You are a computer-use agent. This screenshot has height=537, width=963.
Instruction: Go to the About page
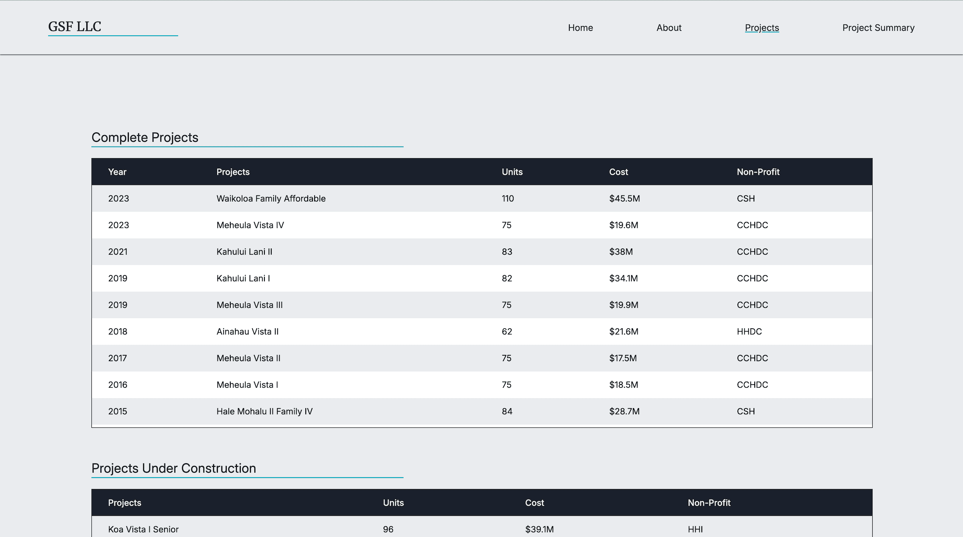tap(669, 28)
